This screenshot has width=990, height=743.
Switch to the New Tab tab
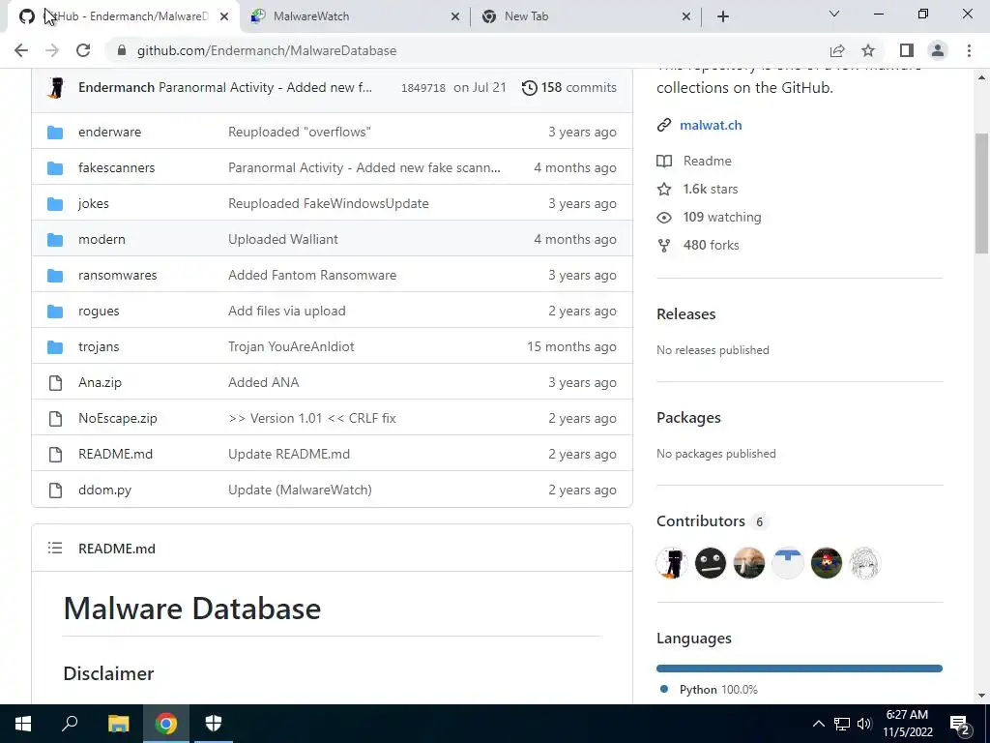click(584, 16)
